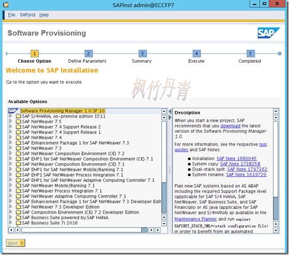
Task: Select SAP EHP1 SAP NetWeaver Process Integration 7.1
Action: [73, 175]
